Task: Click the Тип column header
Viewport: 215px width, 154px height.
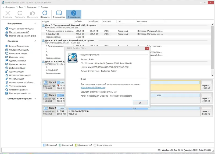Action: click(x=126, y=21)
